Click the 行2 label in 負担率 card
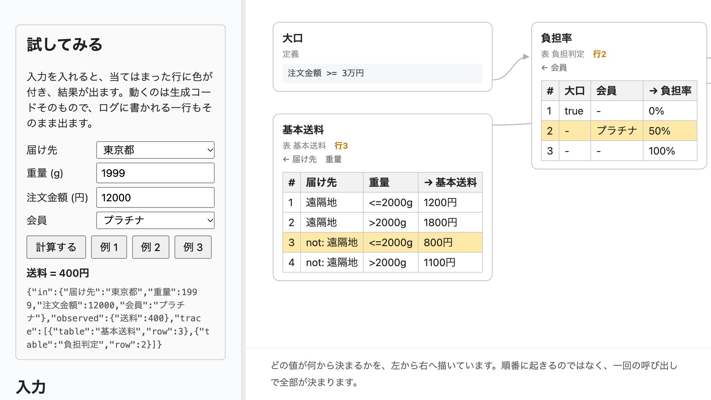 point(600,54)
